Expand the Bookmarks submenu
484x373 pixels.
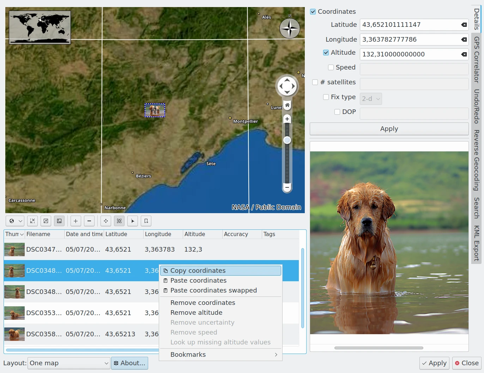coord(221,355)
